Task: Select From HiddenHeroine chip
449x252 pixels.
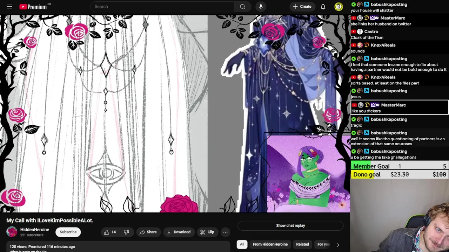Action: 270,244
